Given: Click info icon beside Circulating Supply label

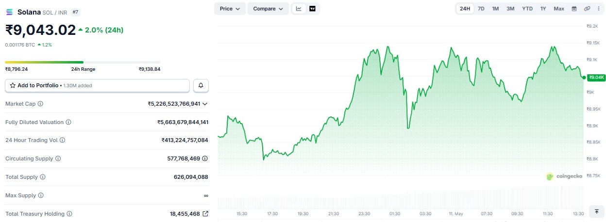Looking at the screenshot, I should [x=58, y=159].
